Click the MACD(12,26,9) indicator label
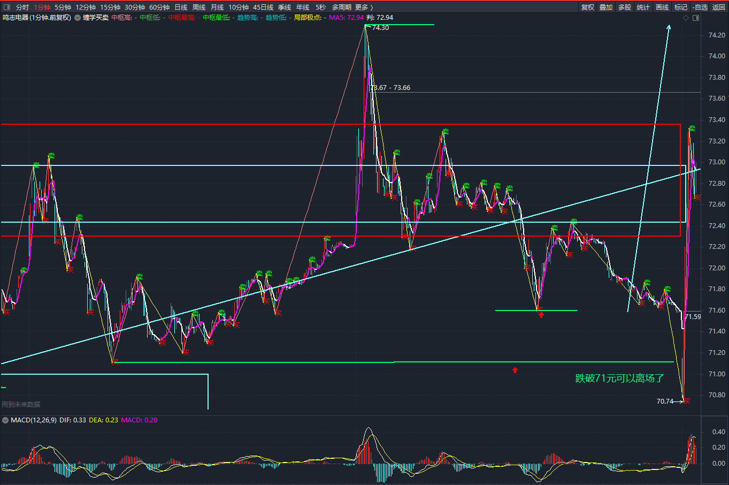729x485 pixels. coord(34,420)
